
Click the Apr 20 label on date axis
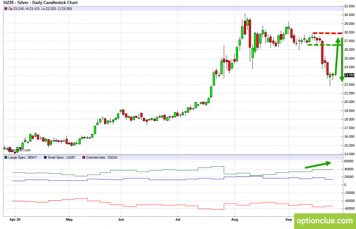(15, 218)
